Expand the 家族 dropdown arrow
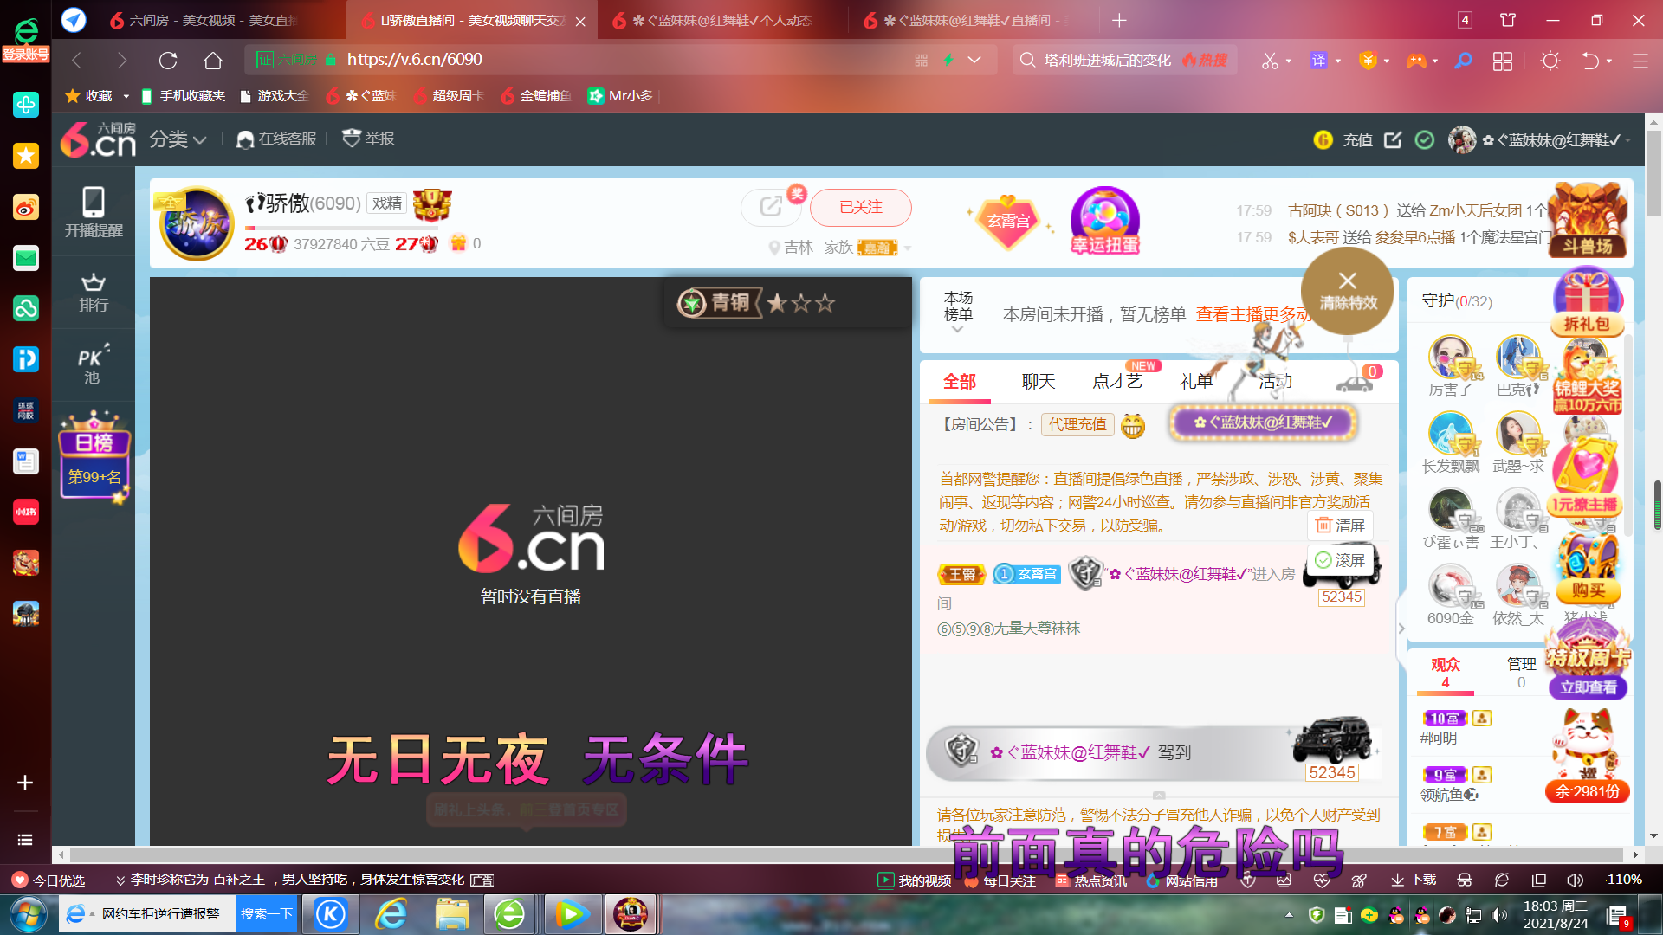Screen dimensions: 1663x935 point(908,248)
